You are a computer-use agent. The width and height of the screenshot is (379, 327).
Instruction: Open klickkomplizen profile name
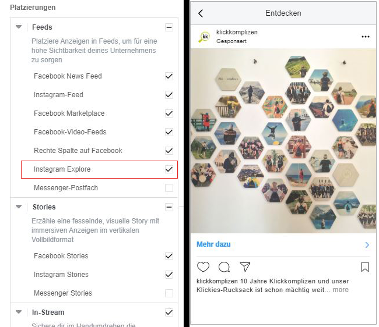pos(236,32)
